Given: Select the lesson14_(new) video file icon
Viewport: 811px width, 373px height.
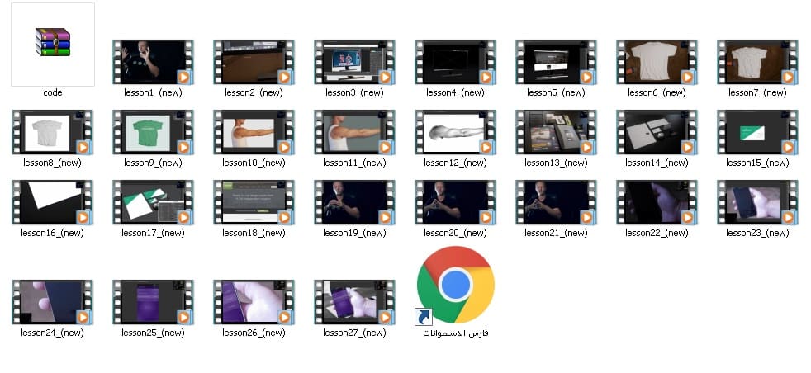Looking at the screenshot, I should click(x=657, y=132).
